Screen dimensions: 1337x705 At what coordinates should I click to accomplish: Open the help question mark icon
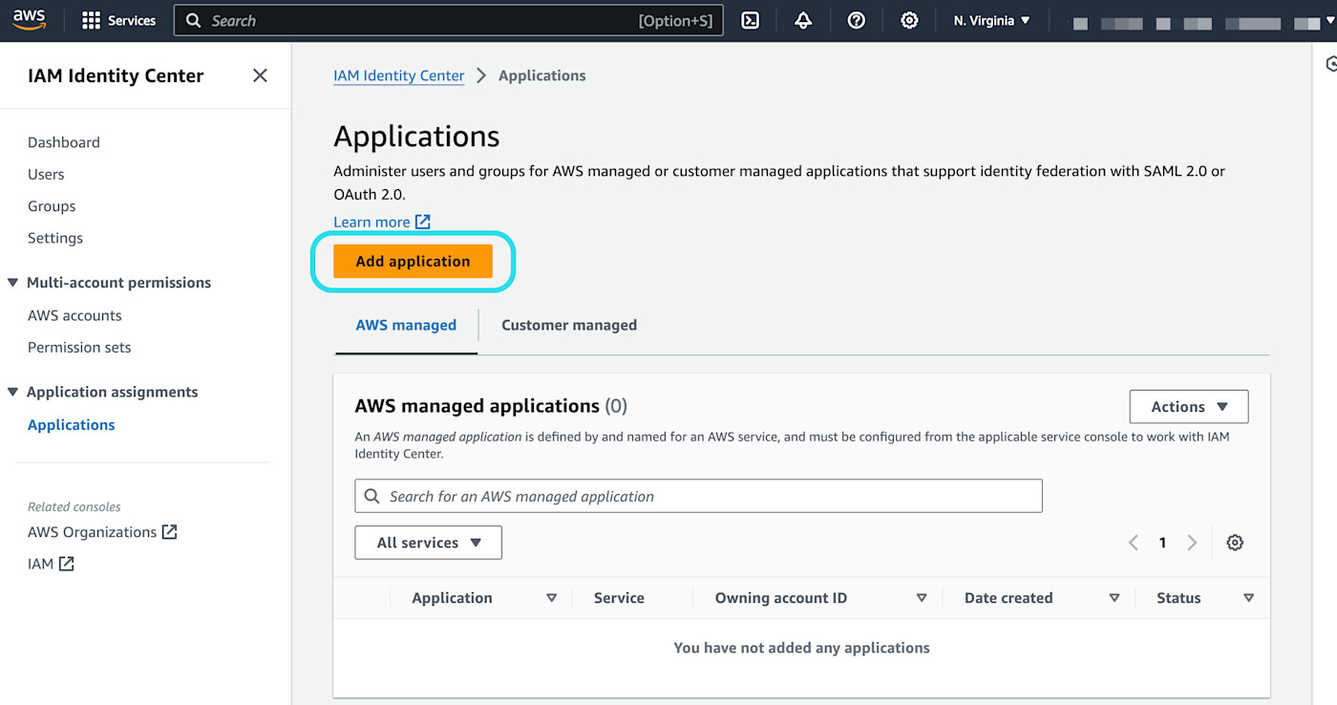point(856,20)
